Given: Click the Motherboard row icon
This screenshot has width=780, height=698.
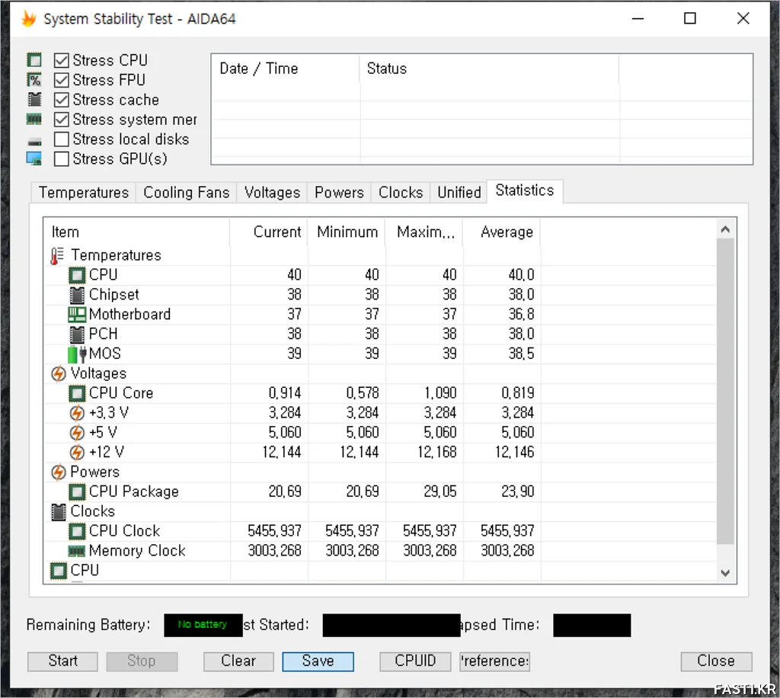Looking at the screenshot, I should click(x=77, y=315).
